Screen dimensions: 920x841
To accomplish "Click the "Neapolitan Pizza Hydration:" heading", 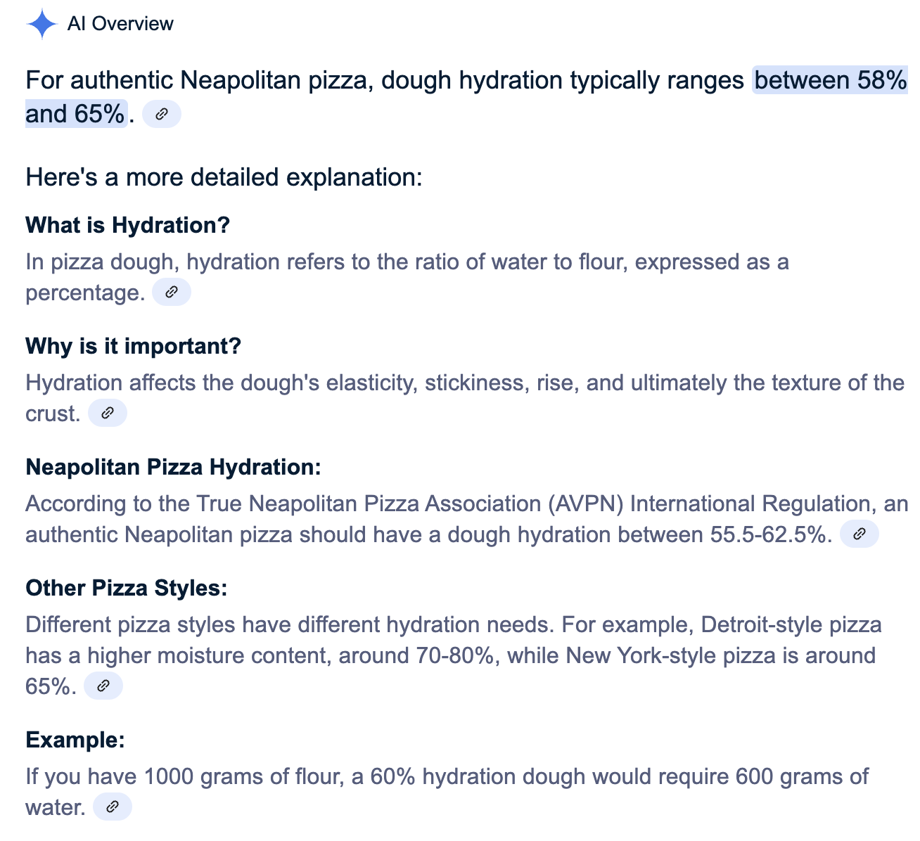I will tap(173, 468).
